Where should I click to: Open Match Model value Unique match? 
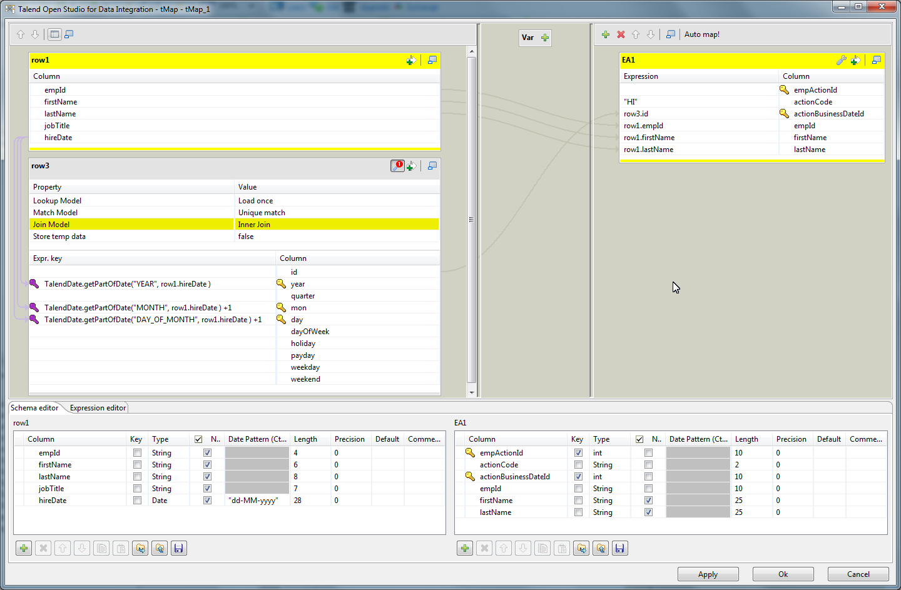(x=337, y=213)
